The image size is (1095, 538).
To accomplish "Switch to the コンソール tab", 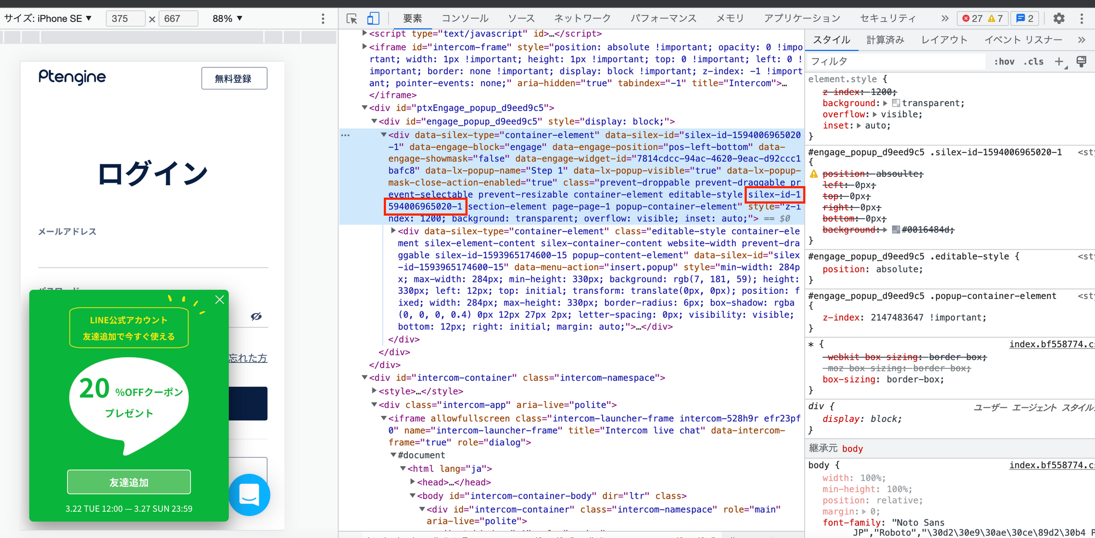I will [465, 19].
